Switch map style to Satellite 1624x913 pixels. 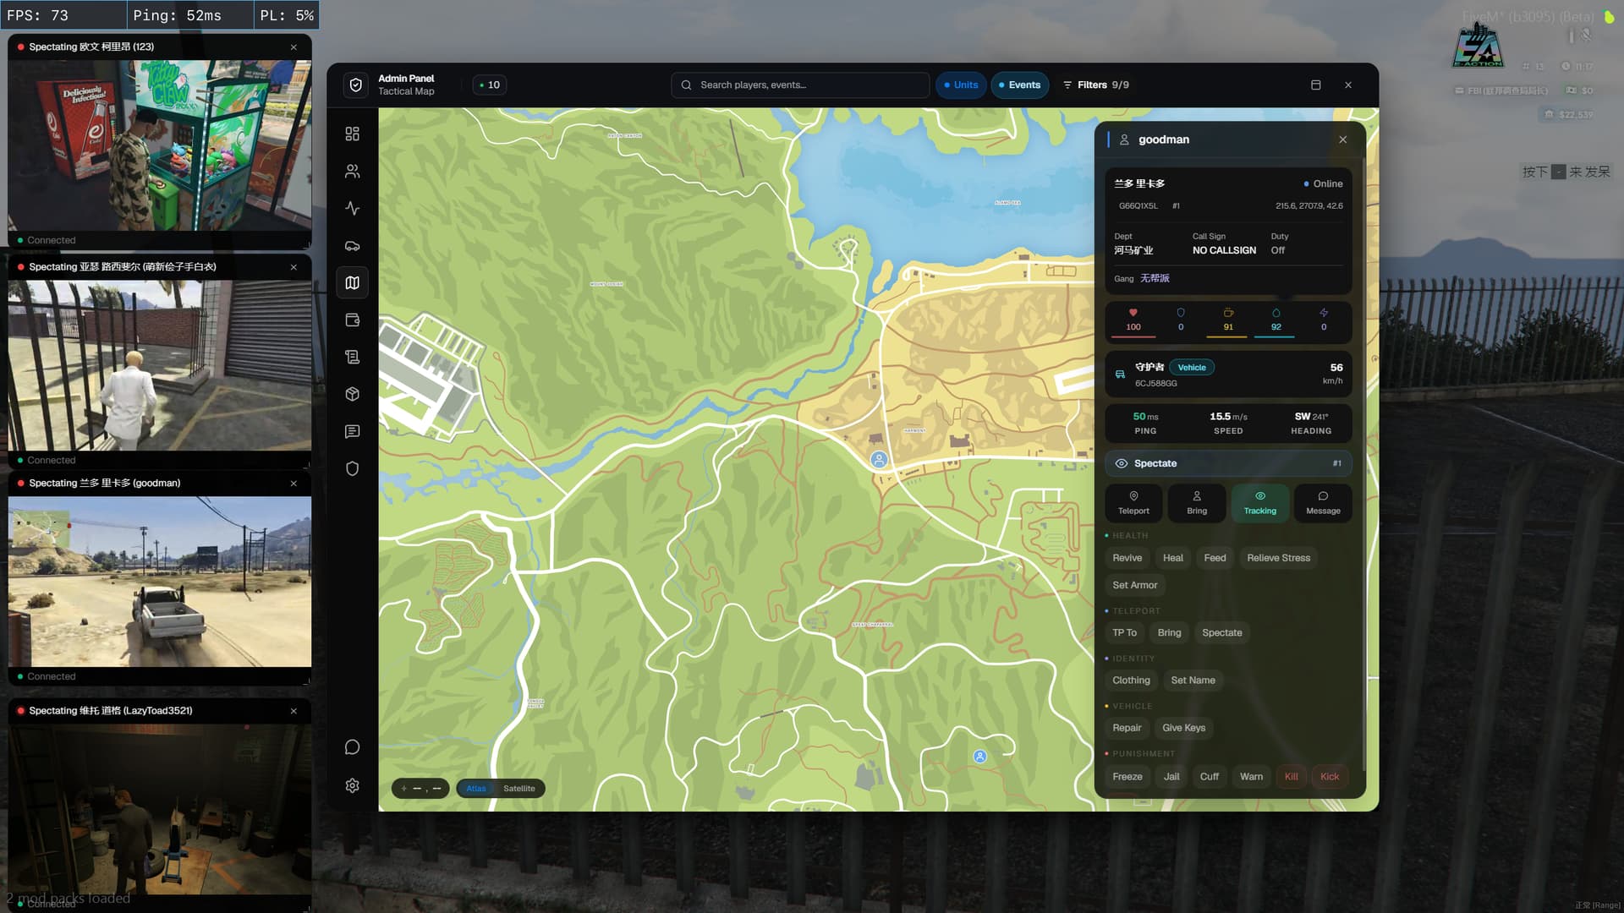click(518, 789)
